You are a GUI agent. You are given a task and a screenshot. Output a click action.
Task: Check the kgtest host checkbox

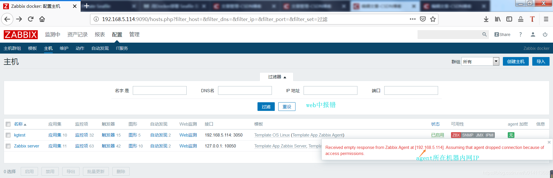point(8,135)
